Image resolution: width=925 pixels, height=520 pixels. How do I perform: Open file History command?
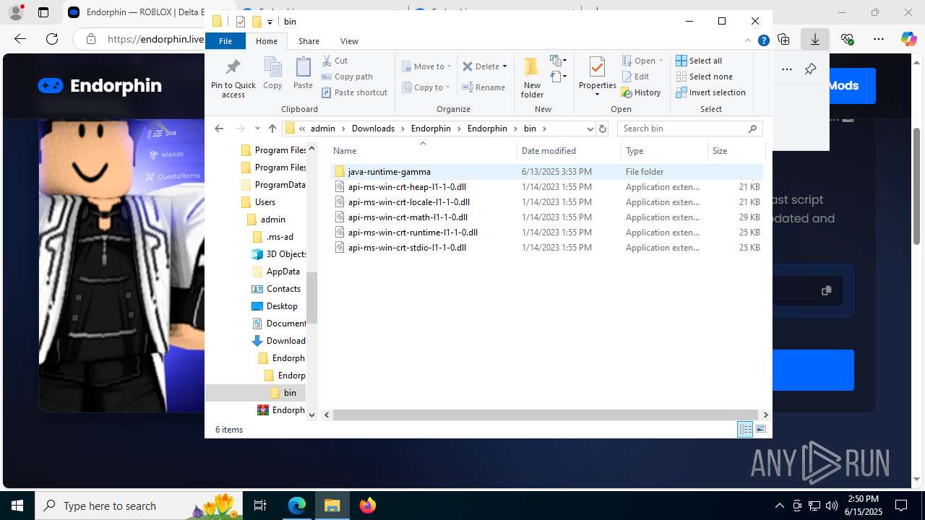(641, 92)
